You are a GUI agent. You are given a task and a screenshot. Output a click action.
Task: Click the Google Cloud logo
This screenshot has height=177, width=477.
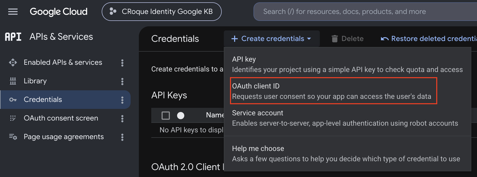point(59,12)
